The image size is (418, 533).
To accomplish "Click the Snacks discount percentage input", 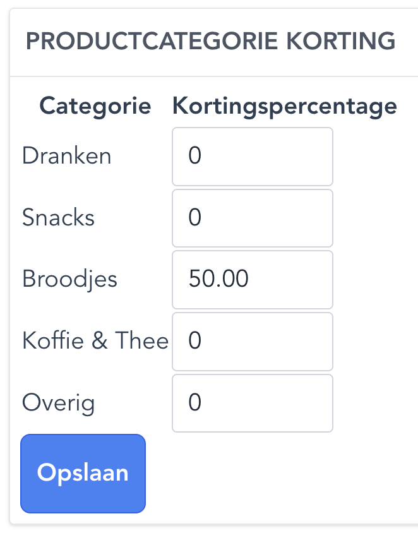I will [252, 218].
